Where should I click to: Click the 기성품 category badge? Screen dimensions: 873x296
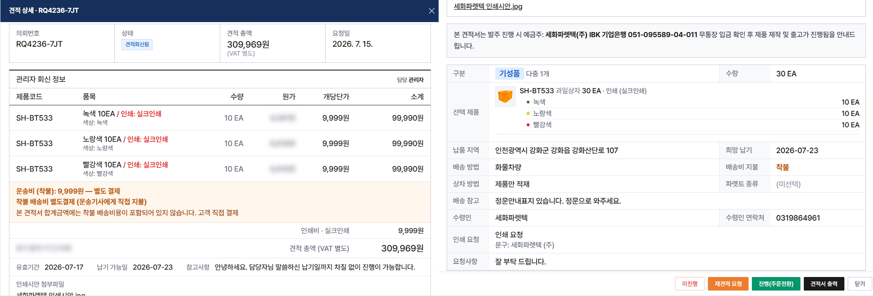pos(509,73)
